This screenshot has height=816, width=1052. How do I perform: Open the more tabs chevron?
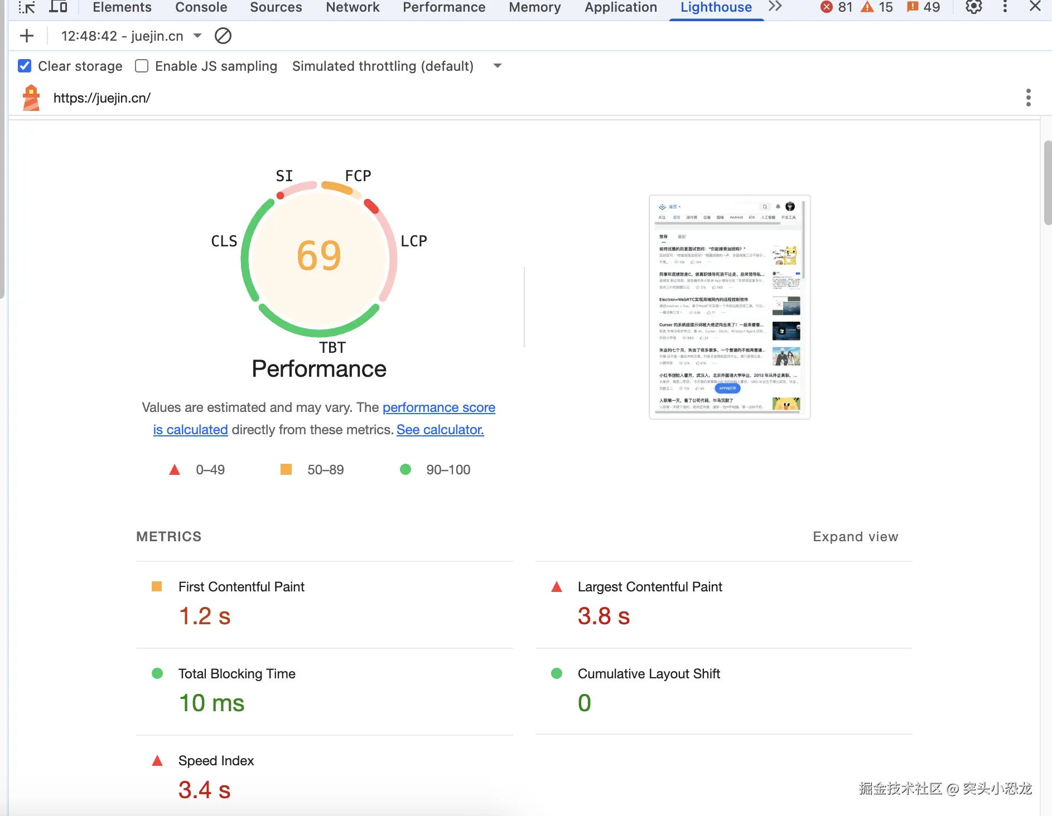[775, 7]
